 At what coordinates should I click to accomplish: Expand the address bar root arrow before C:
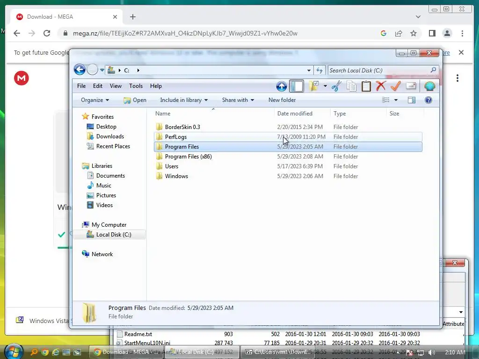119,70
